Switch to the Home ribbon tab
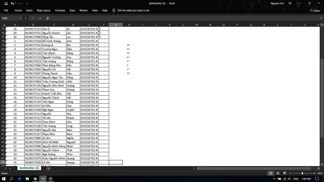 pos(18,10)
